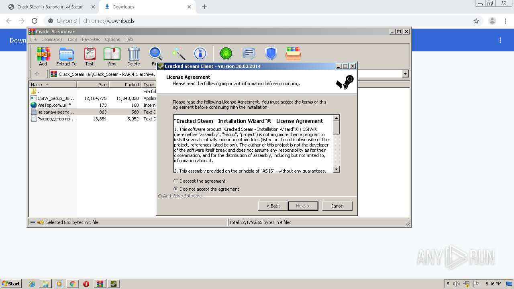Viewport: 514px width, 289px height.
Task: Click the license agreement scrollbar thumb
Action: 337,128
